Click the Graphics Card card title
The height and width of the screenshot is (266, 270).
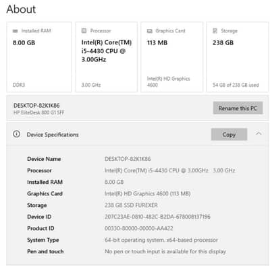click(x=170, y=31)
